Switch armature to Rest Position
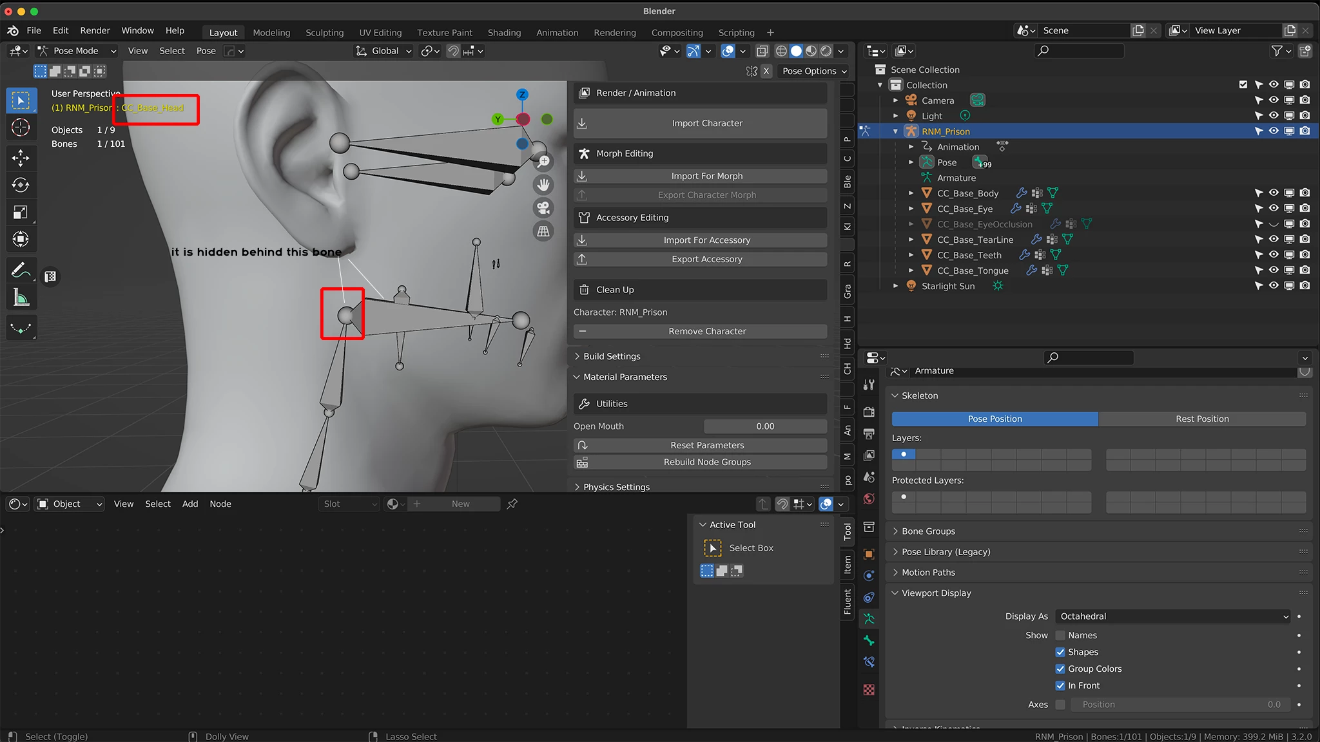The image size is (1320, 742). click(1201, 419)
